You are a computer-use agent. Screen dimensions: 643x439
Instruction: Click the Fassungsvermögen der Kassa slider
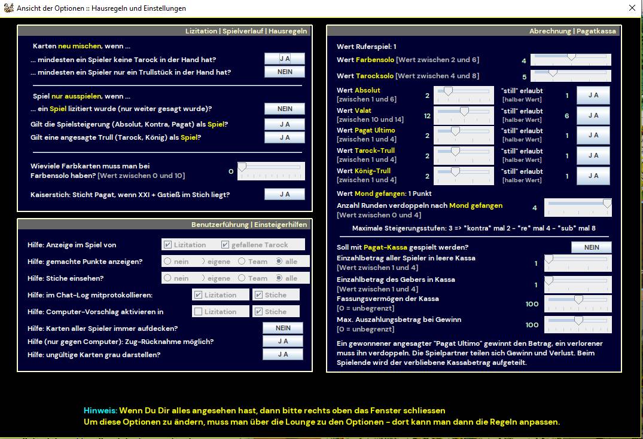point(578,303)
